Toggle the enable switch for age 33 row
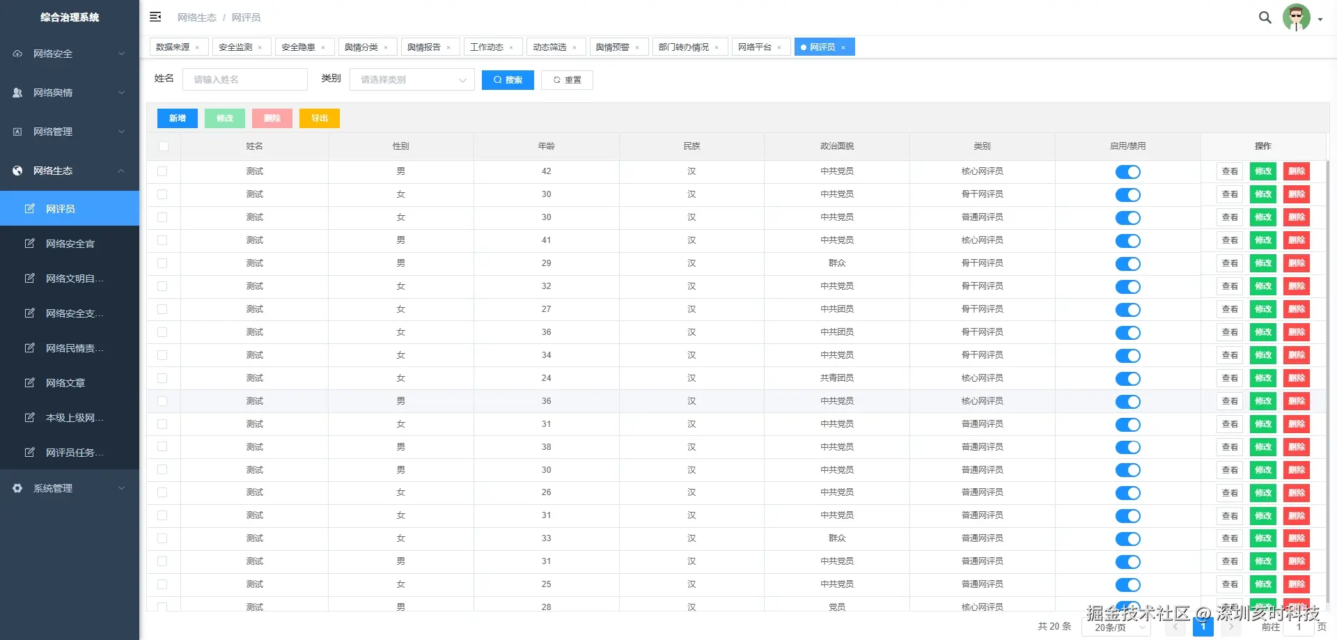Image resolution: width=1337 pixels, height=640 pixels. [1127, 539]
